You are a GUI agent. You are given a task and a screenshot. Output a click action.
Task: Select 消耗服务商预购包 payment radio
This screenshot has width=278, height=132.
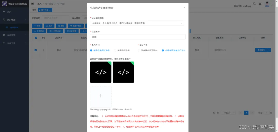point(147,51)
